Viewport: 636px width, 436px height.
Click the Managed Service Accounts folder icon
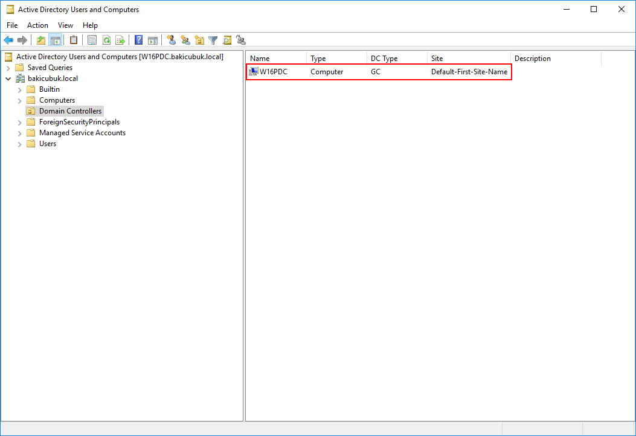tap(31, 133)
